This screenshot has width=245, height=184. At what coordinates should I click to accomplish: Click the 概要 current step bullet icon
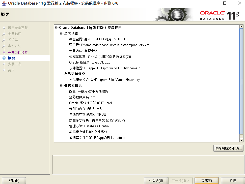tap(4, 58)
